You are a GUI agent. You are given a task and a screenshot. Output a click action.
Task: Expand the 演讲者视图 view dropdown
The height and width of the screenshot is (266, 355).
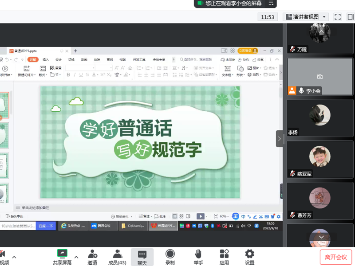click(x=305, y=17)
